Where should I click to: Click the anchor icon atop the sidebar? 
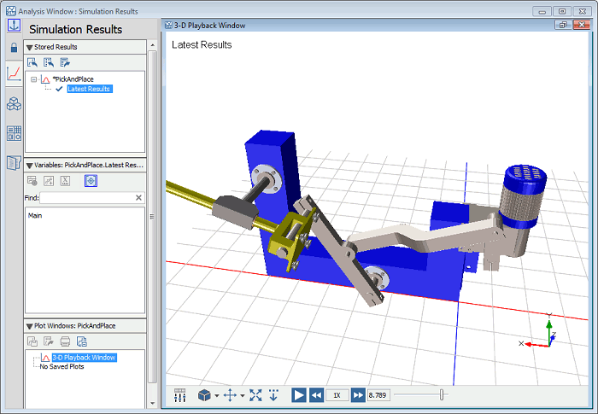pyautogui.click(x=14, y=25)
